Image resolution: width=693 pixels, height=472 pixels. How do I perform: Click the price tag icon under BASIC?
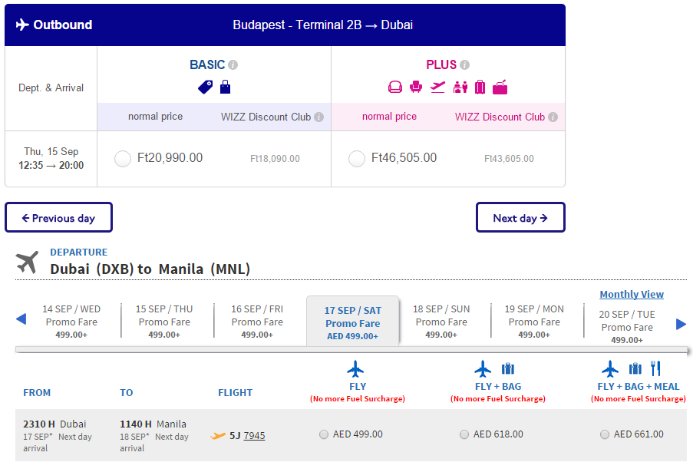(205, 87)
